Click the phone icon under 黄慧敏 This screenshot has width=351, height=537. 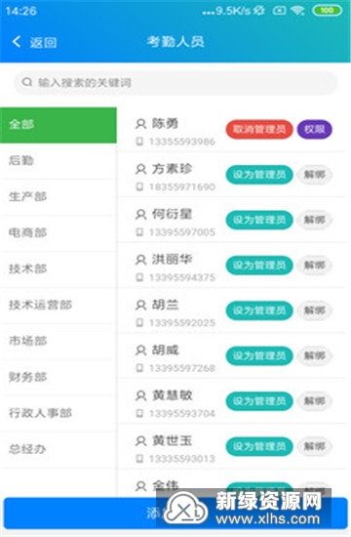pos(139,413)
